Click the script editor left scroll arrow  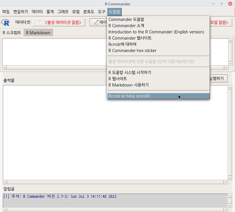click(x=4, y=68)
